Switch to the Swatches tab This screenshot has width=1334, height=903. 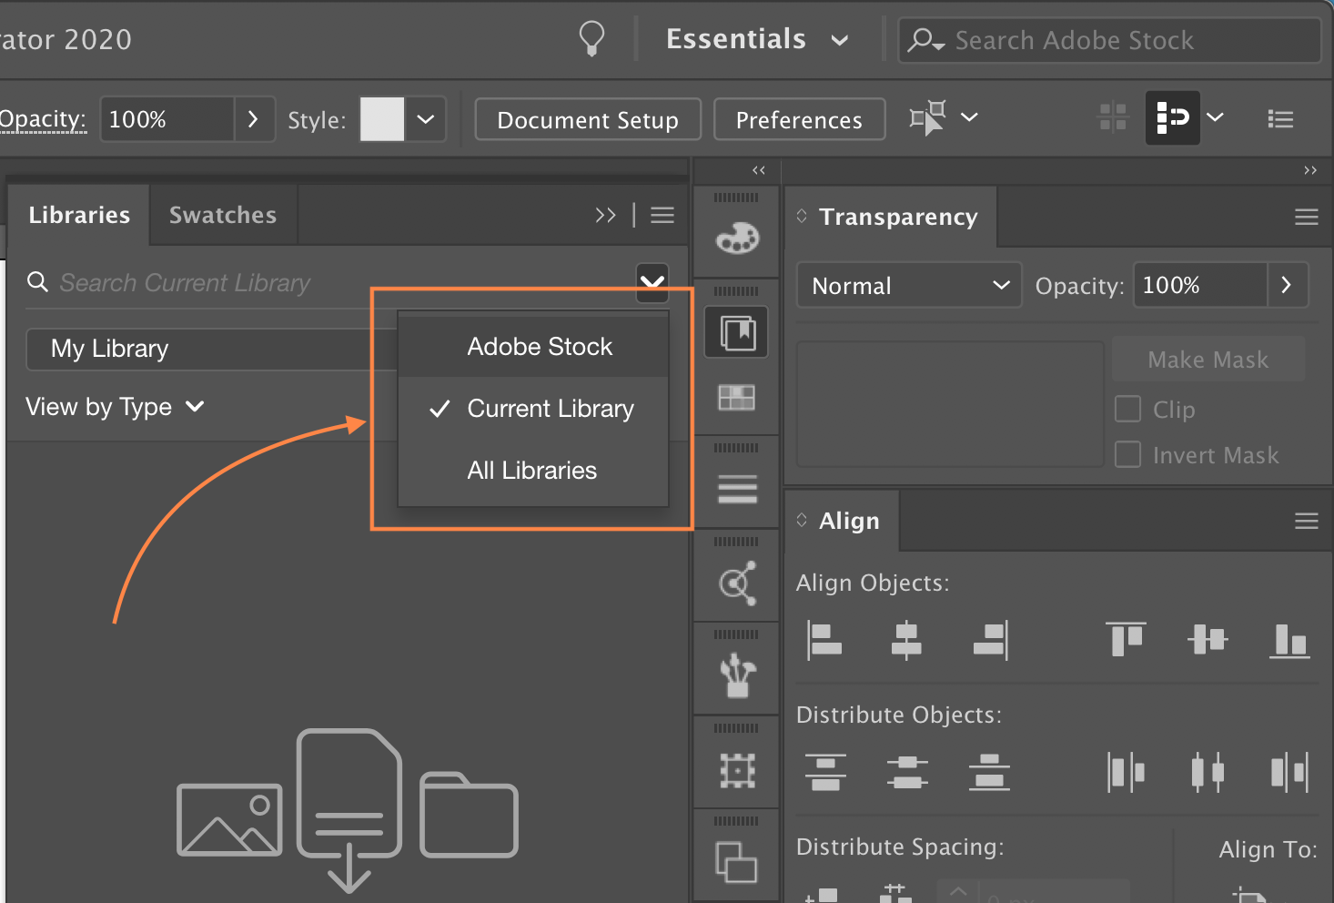(x=222, y=215)
